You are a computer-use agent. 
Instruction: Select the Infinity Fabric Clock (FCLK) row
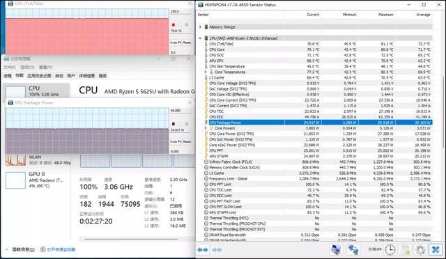tap(319, 162)
